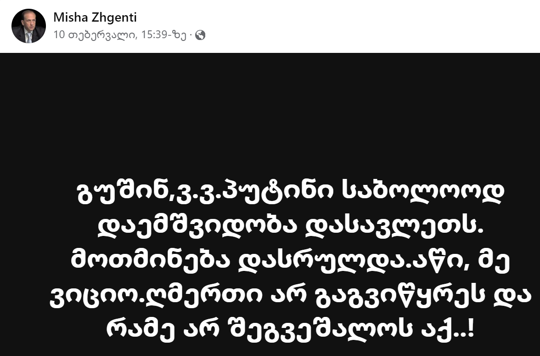
Task: Click the empty upper area of black post
Action: [270, 110]
